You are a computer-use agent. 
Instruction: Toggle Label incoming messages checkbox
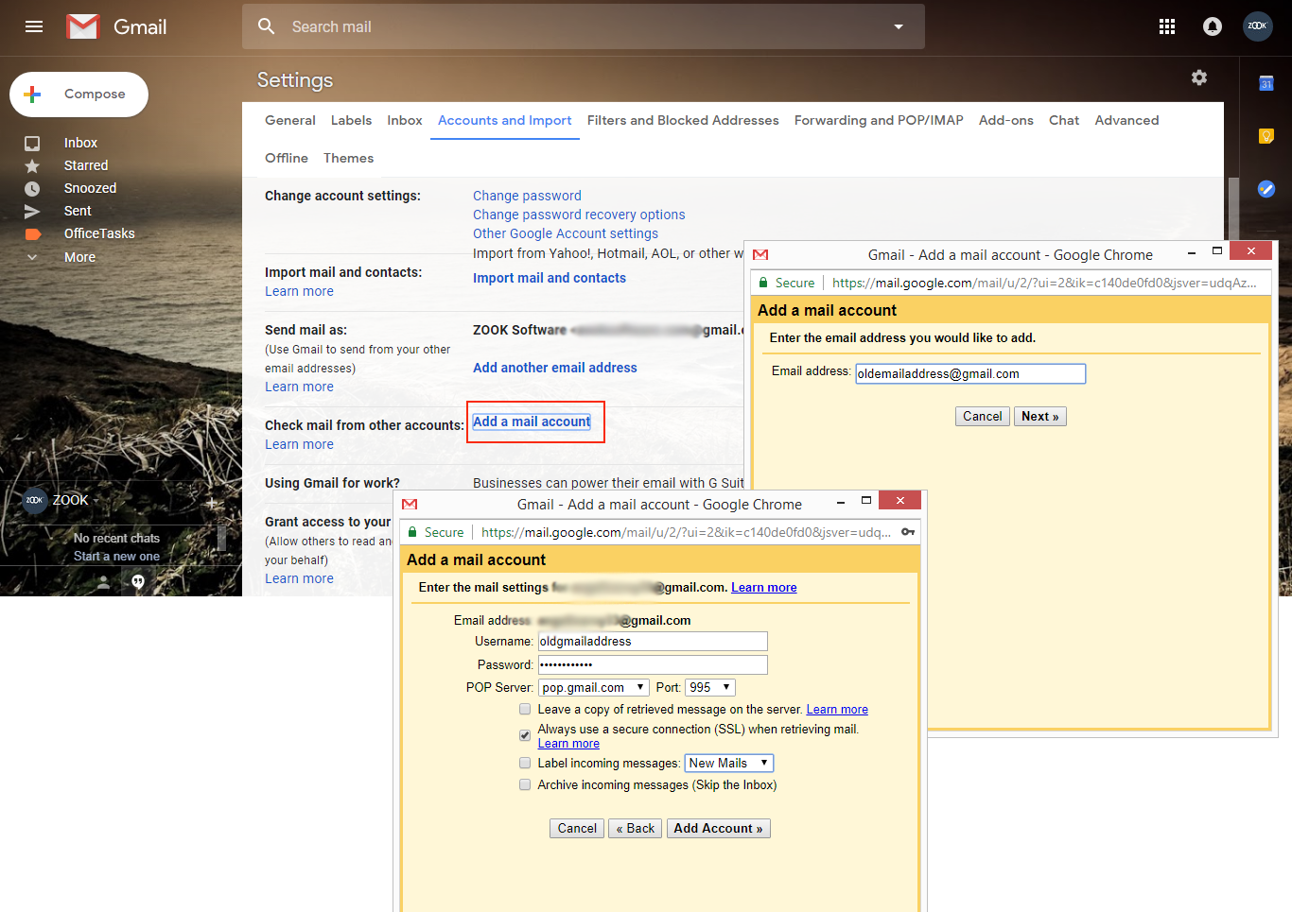[x=525, y=763]
